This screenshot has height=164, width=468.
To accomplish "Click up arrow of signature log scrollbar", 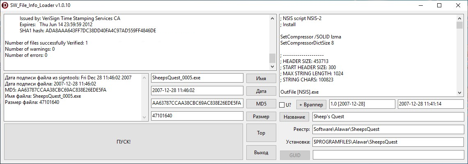I will pos(272,18).
